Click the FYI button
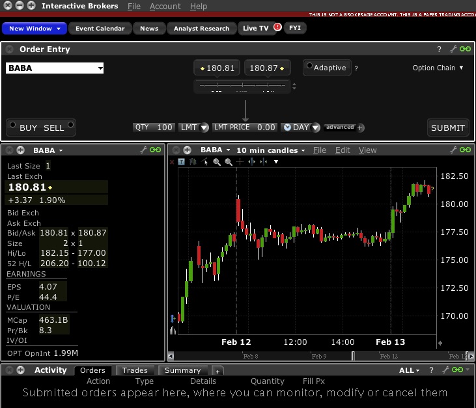This screenshot has height=408, width=476. click(x=295, y=28)
